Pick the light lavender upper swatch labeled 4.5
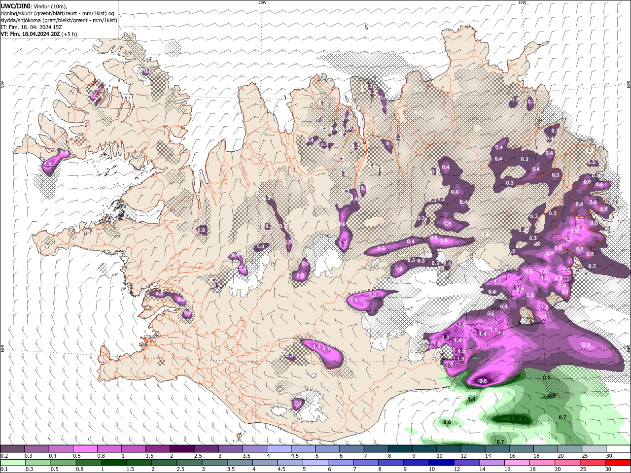 (303, 449)
